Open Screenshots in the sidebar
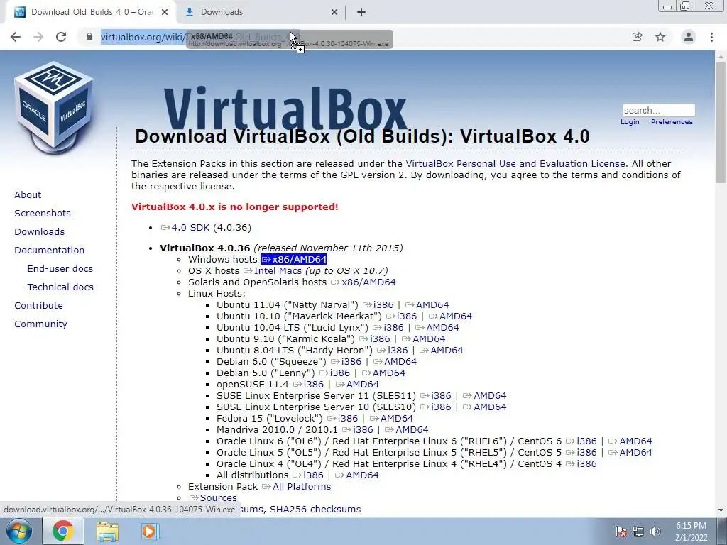727x545 pixels. [x=43, y=213]
